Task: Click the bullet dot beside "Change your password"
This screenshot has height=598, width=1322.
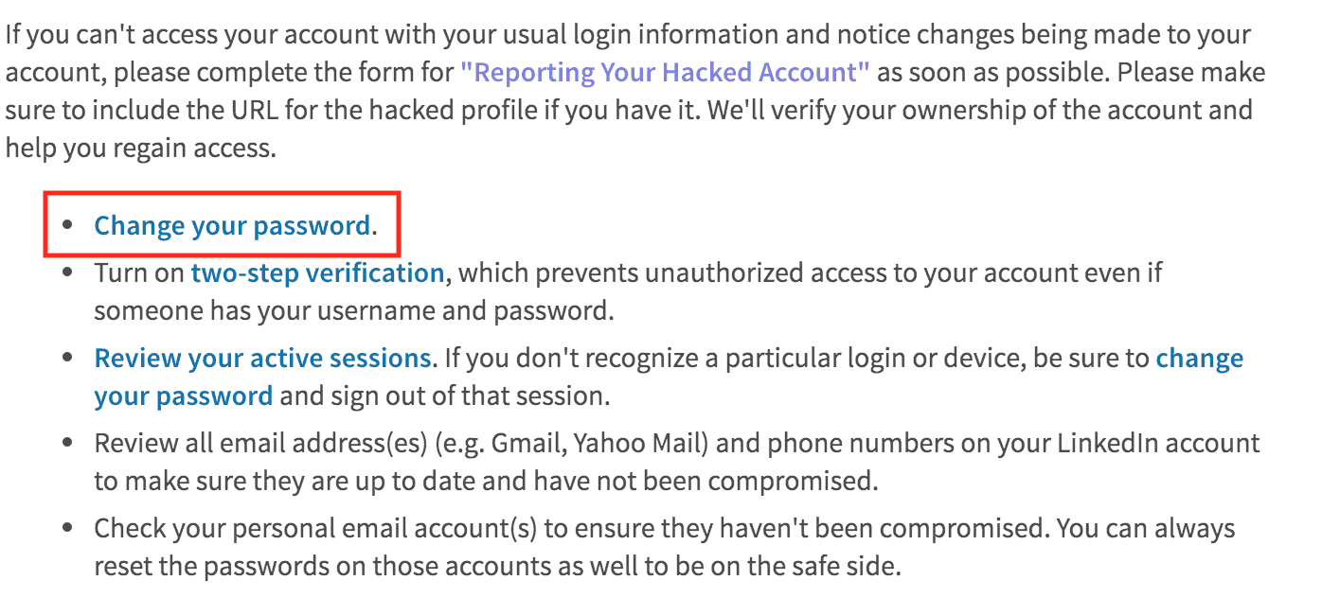Action: pyautogui.click(x=66, y=226)
